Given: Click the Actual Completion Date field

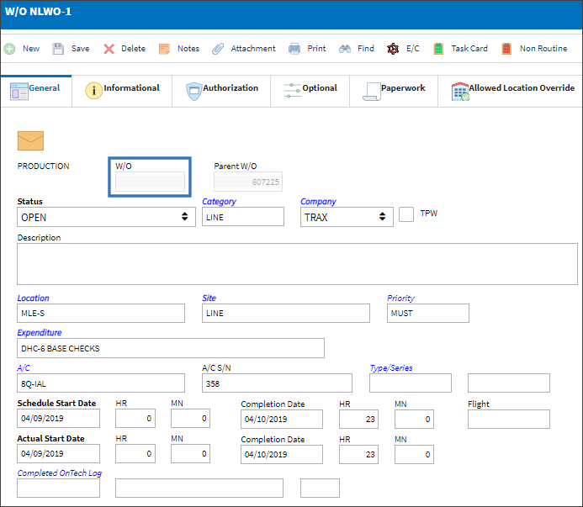Looking at the screenshot, I should (x=282, y=454).
